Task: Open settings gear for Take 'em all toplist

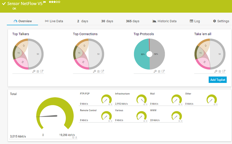Action: click(216, 71)
